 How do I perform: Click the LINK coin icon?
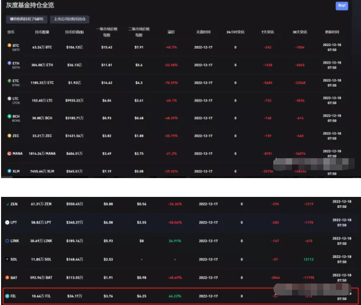click(x=7, y=241)
